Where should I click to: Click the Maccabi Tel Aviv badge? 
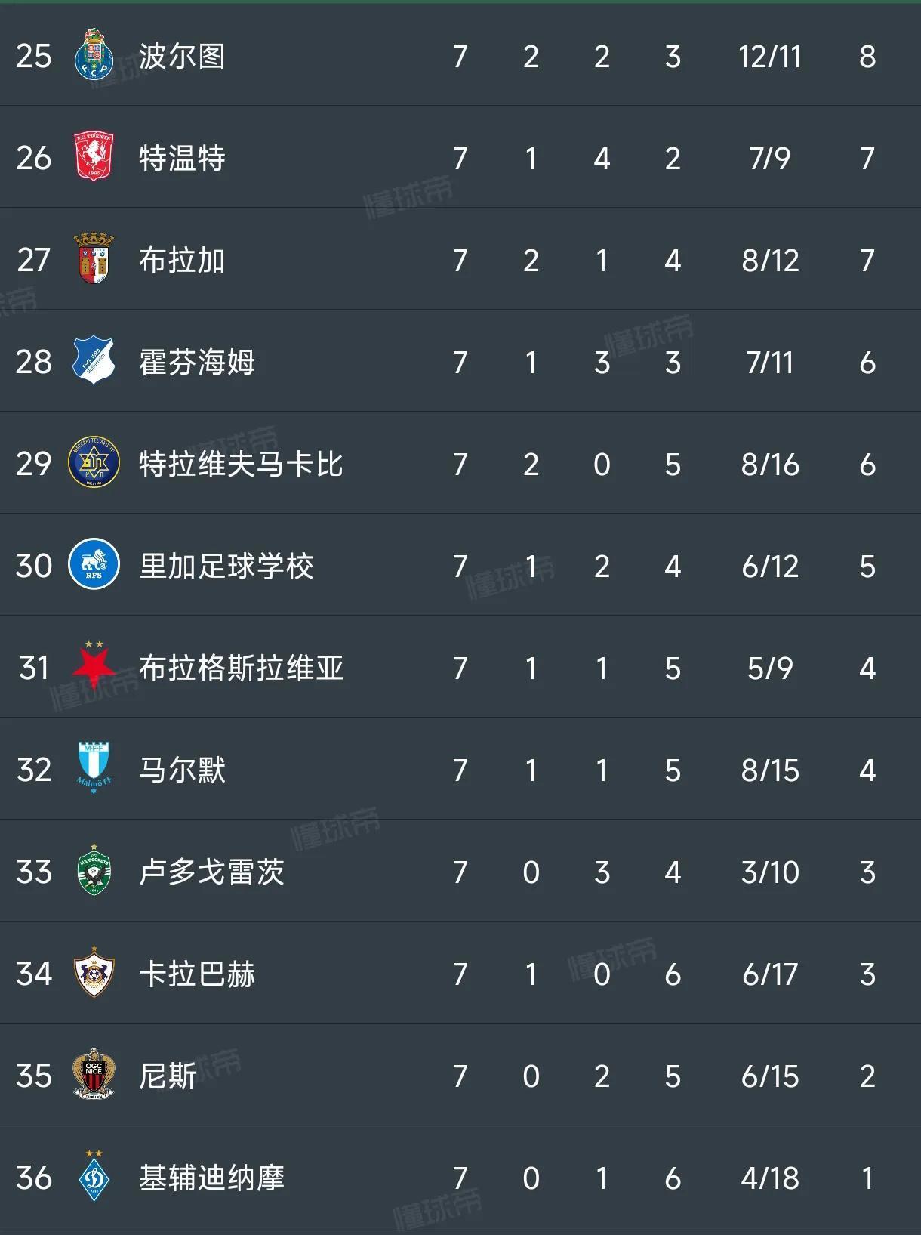click(94, 462)
